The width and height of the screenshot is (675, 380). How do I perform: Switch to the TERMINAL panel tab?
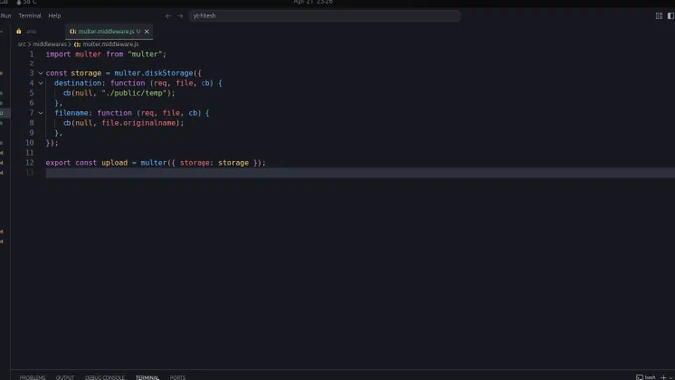point(147,377)
